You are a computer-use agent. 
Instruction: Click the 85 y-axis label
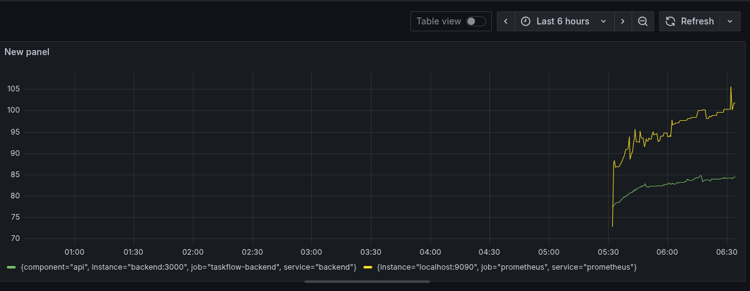coord(14,175)
